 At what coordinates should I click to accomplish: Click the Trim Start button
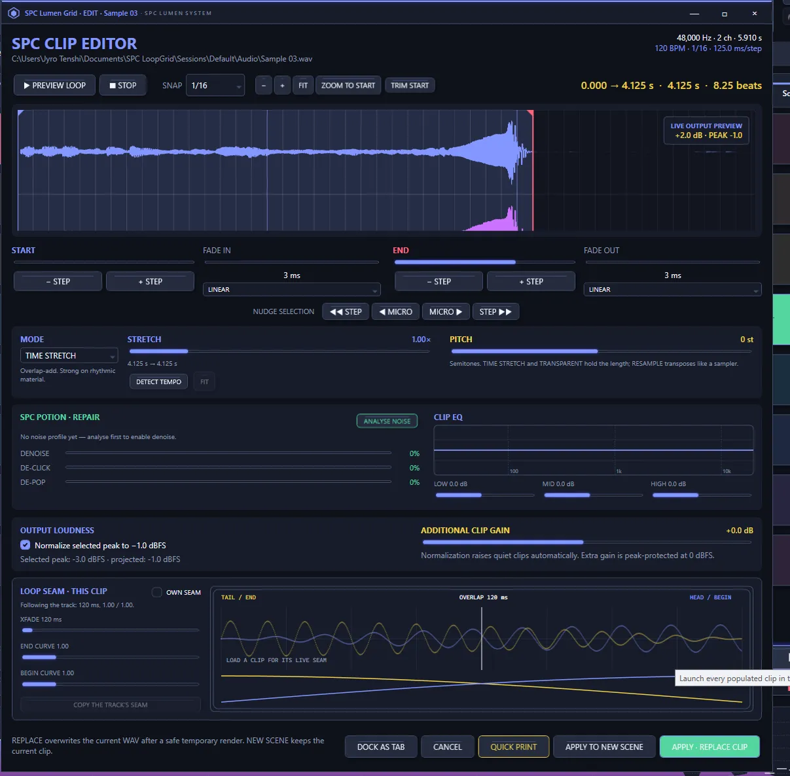click(x=410, y=85)
